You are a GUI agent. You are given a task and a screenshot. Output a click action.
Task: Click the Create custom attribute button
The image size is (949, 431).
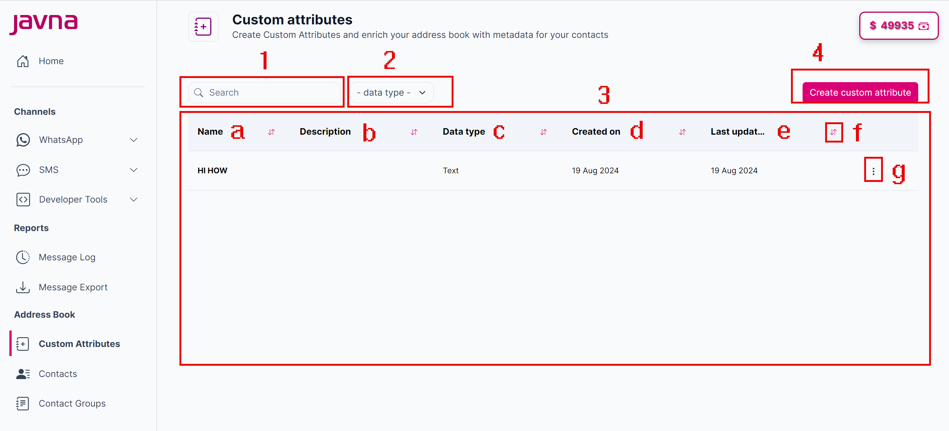[x=860, y=92]
